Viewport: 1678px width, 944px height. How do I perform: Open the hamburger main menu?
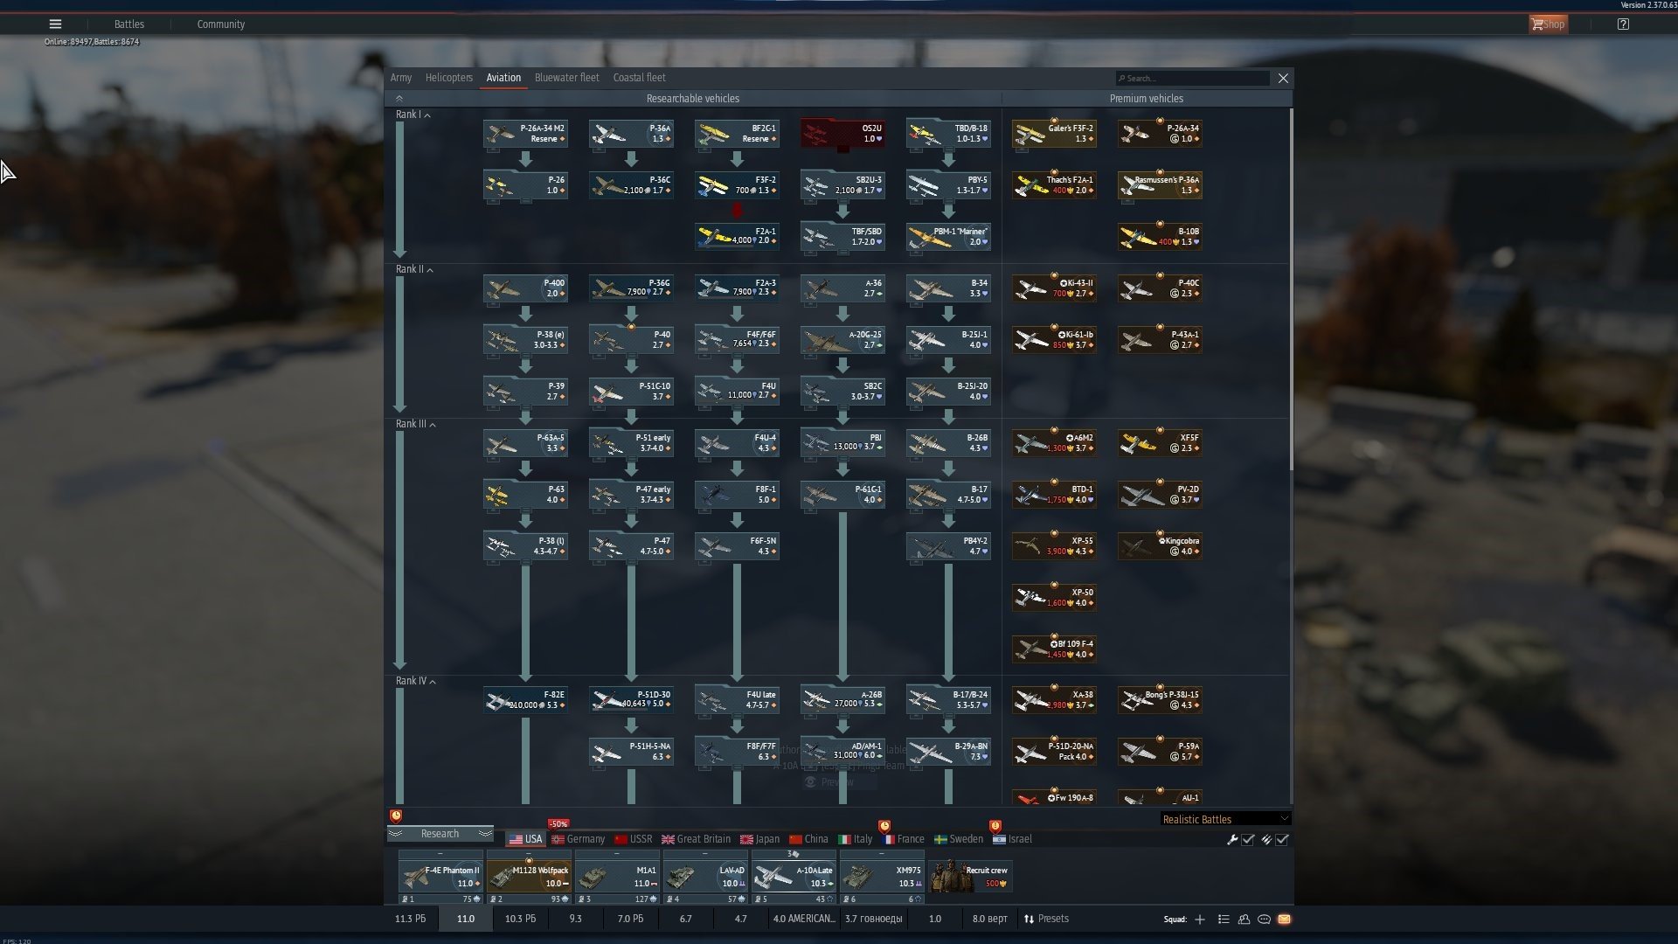[x=55, y=24]
